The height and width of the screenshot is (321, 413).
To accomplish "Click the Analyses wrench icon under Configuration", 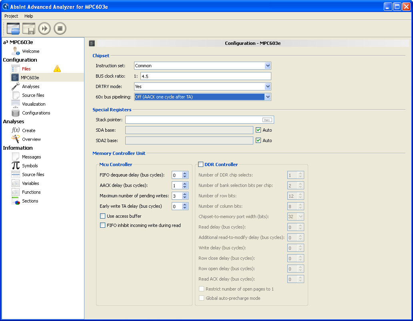I will point(16,86).
